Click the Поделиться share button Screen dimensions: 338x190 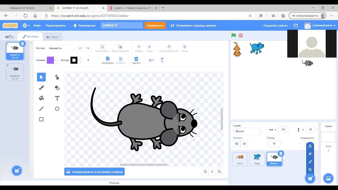155,26
